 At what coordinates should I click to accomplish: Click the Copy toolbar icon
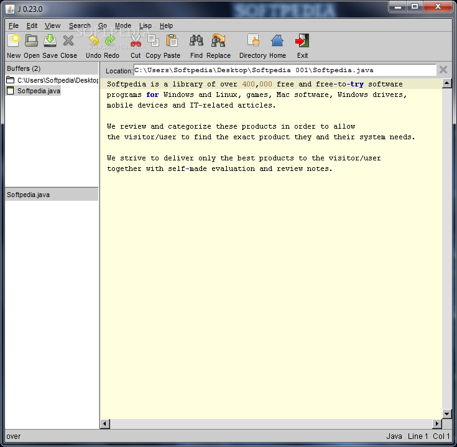tap(154, 40)
